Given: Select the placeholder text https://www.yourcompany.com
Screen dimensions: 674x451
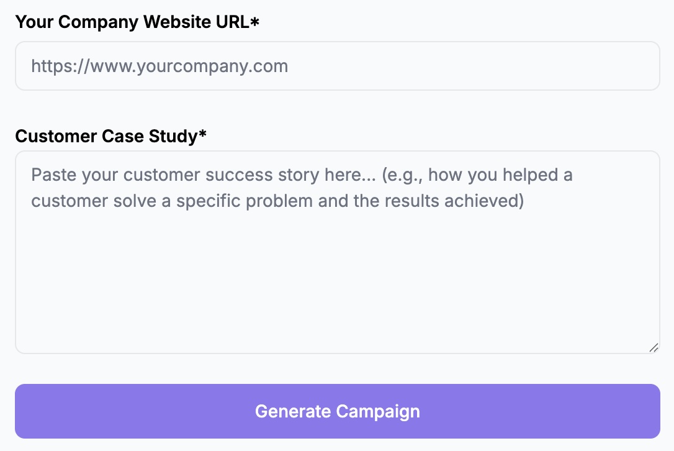Looking at the screenshot, I should (159, 65).
